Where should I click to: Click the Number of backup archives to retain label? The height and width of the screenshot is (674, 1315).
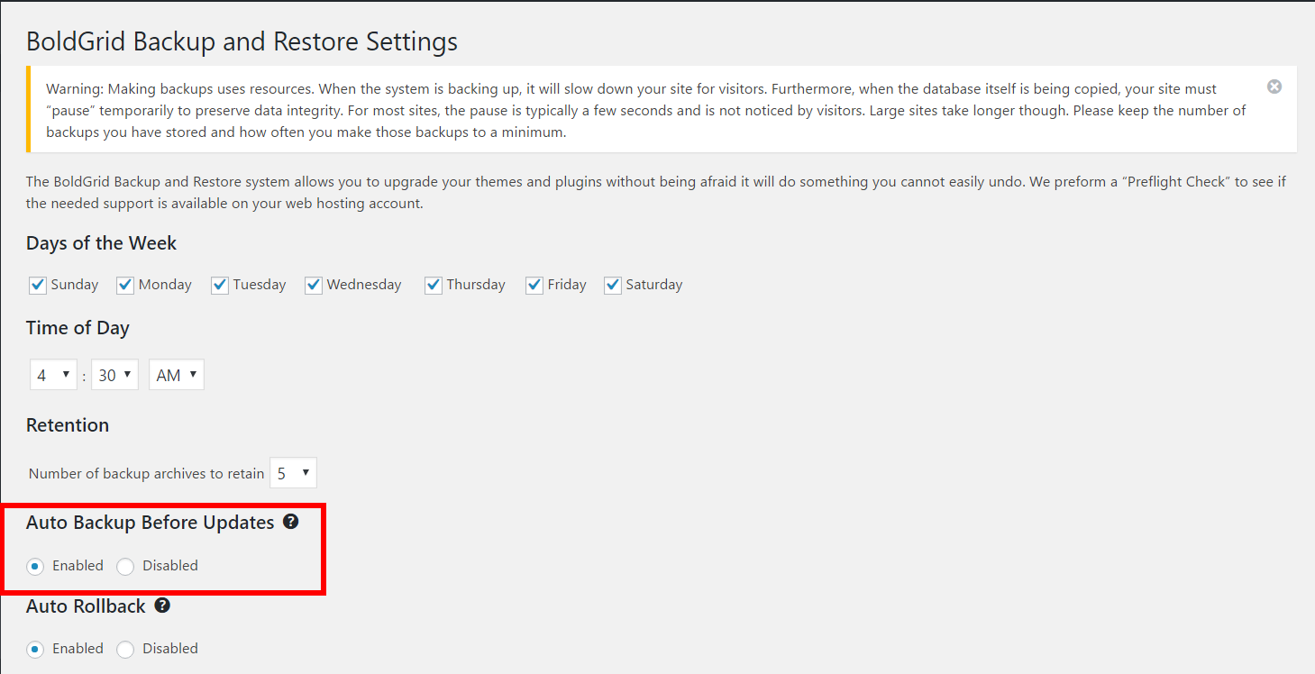(146, 473)
